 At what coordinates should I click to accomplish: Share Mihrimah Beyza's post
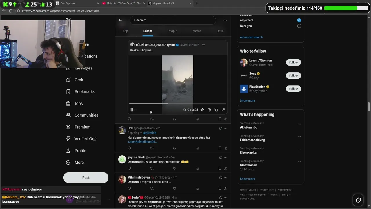pyautogui.click(x=226, y=188)
